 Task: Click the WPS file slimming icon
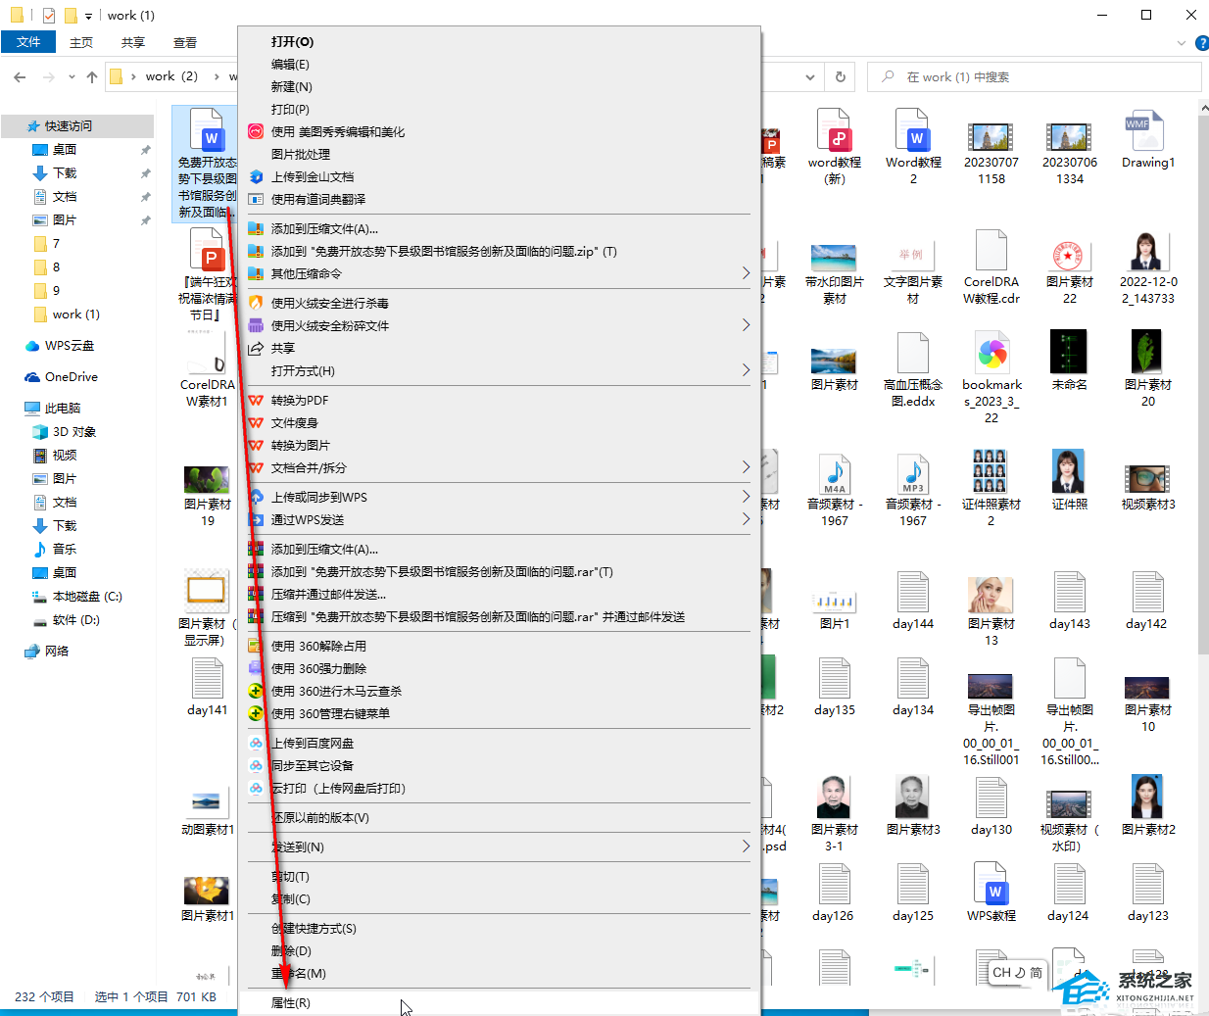256,422
